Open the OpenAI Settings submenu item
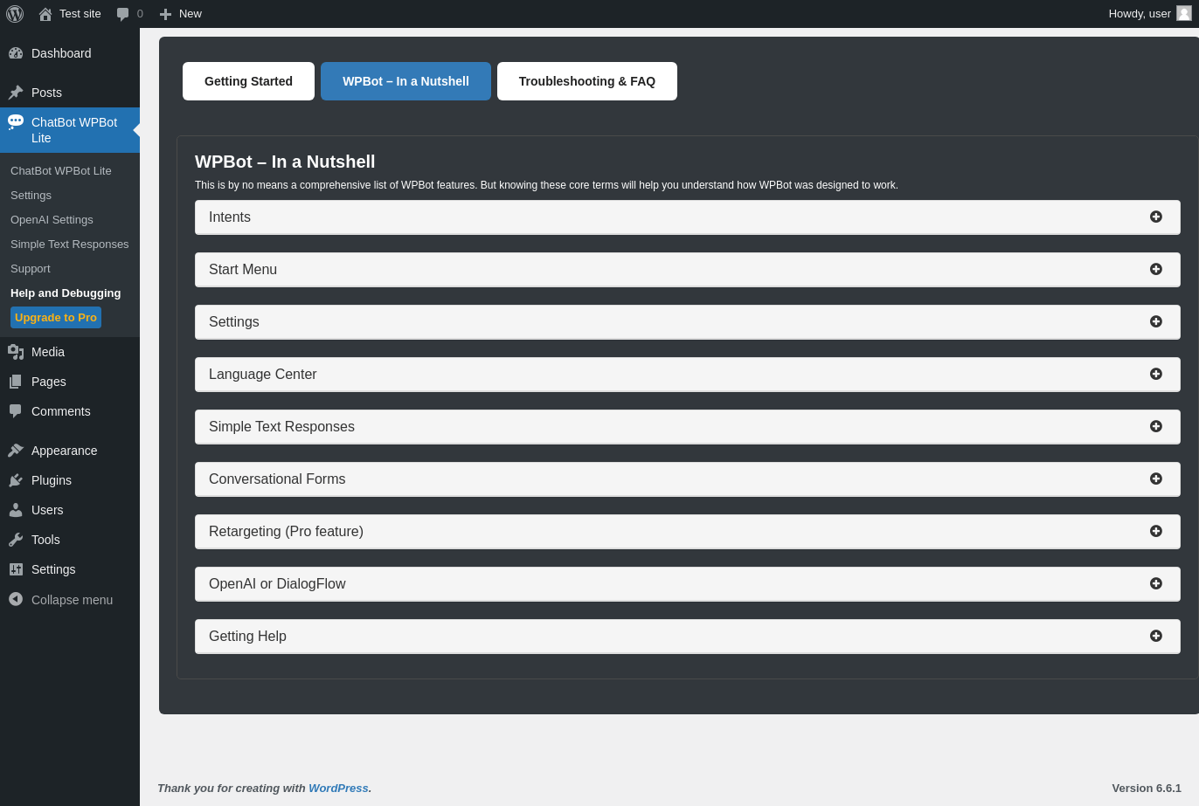1199x806 pixels. pos(52,220)
